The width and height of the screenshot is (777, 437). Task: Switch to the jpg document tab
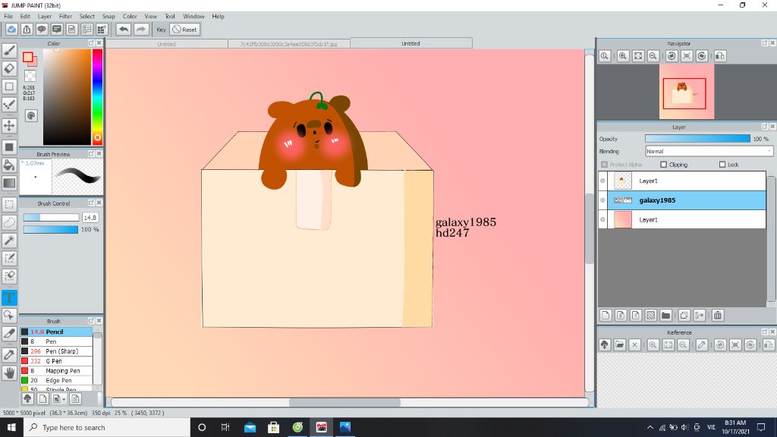289,44
